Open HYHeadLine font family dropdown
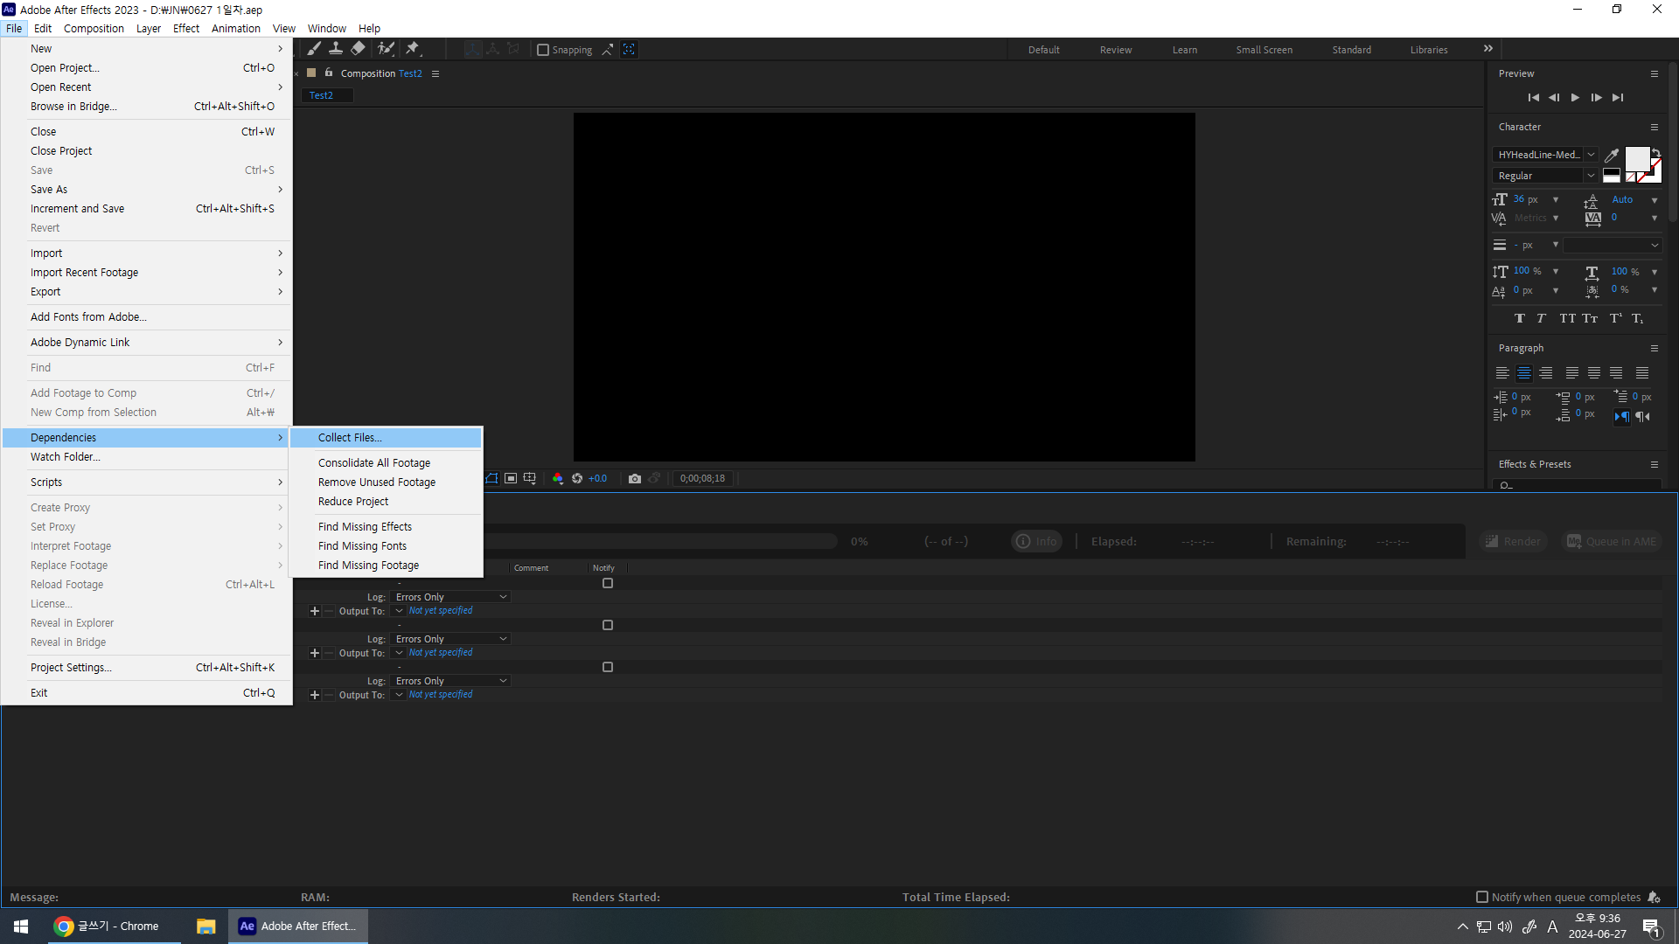The height and width of the screenshot is (944, 1679). [1591, 155]
